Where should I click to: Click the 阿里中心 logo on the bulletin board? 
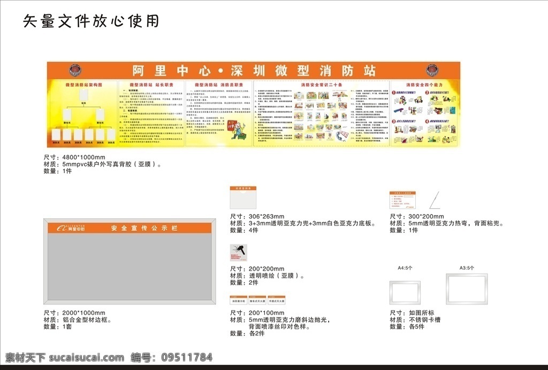pos(71,228)
